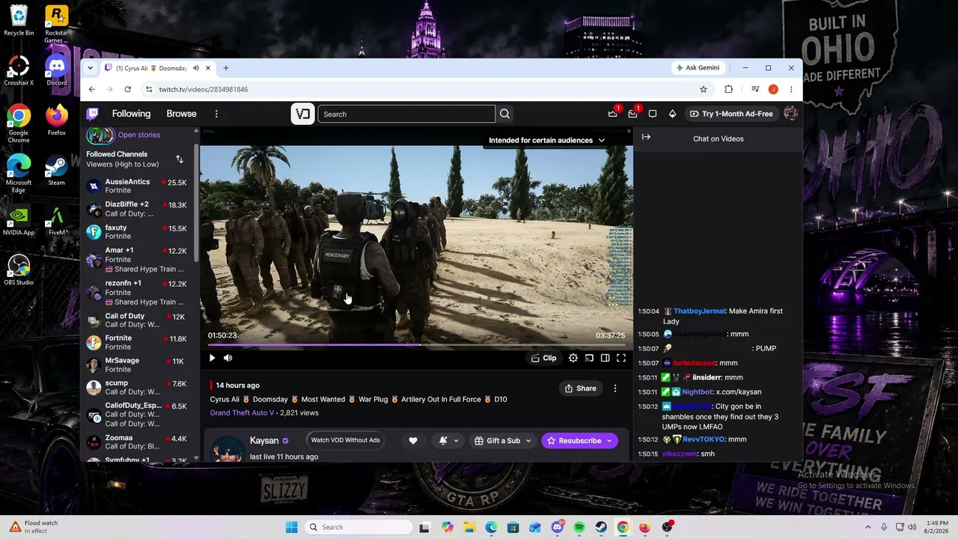
Task: Go back in Chrome
Action: pyautogui.click(x=92, y=89)
